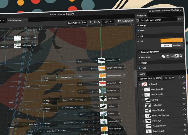Select the Difference boolean operation icon
Image resolution: width=188 pixels, height=135 pixels.
pos(181,56)
